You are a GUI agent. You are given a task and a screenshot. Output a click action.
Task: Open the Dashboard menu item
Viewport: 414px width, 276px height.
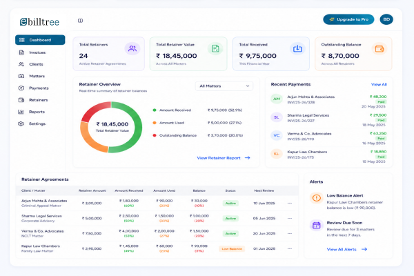pyautogui.click(x=40, y=40)
